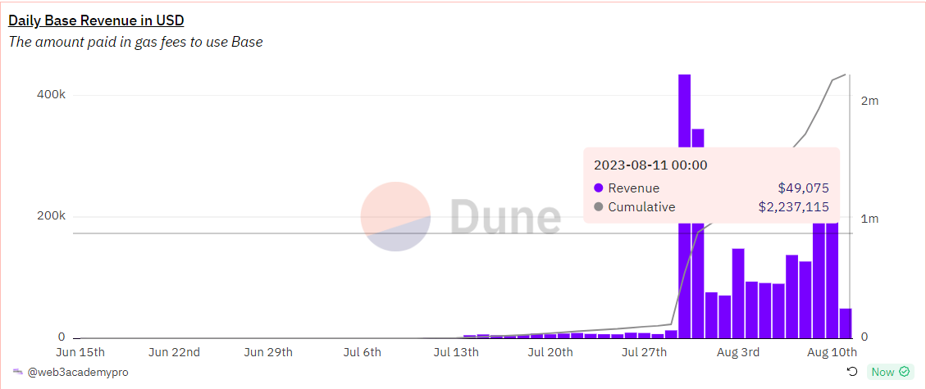The image size is (926, 389).
Task: Click the 200k left axis label
Action: click(x=52, y=215)
